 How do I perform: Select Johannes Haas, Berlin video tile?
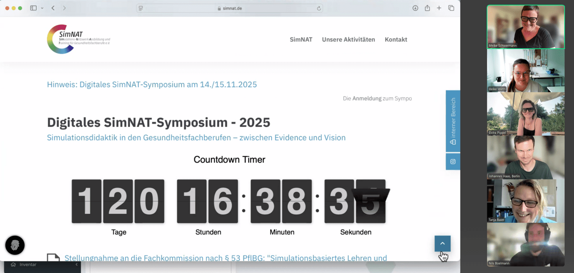pos(526,157)
